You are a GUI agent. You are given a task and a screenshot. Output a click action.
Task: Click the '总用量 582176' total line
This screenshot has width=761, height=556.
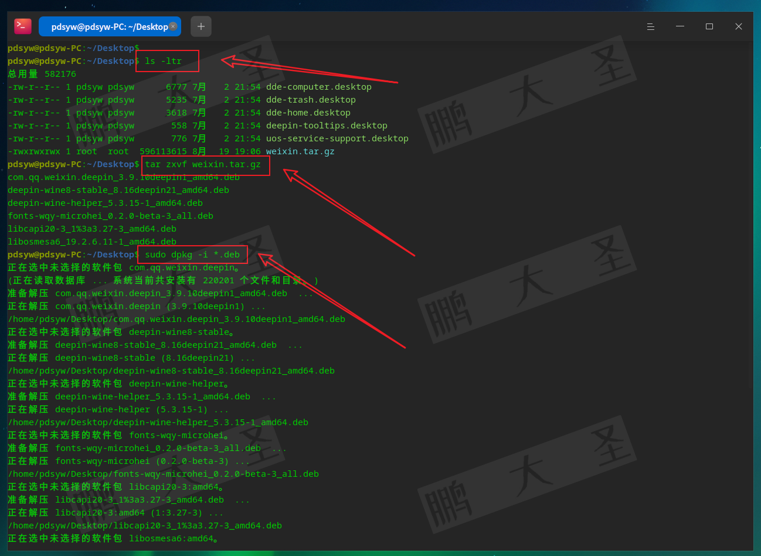point(42,74)
